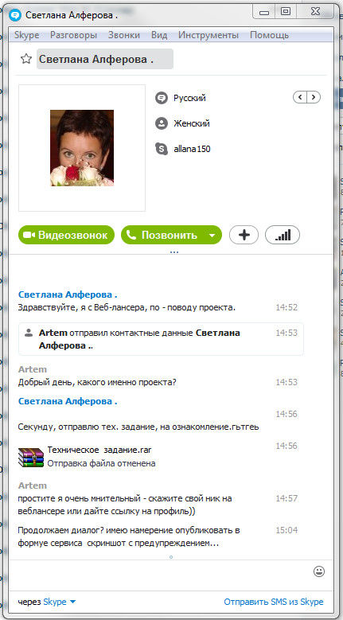Click the 'Отправить SMS из Skype' link
The image size is (343, 620).
(x=274, y=602)
